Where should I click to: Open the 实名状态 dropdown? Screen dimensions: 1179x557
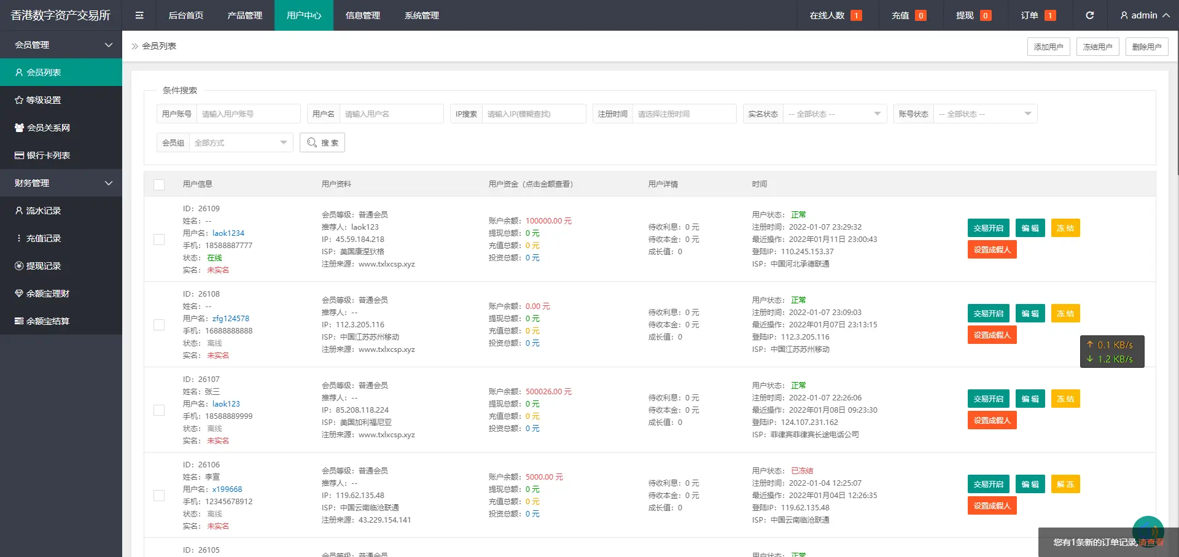pos(835,114)
